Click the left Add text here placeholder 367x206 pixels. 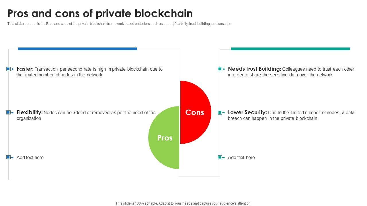(30, 157)
